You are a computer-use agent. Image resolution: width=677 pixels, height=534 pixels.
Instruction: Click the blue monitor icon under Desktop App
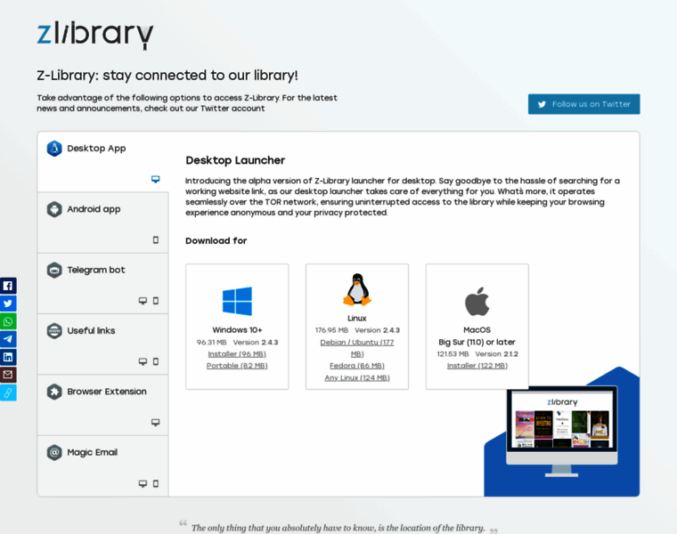pos(155,179)
